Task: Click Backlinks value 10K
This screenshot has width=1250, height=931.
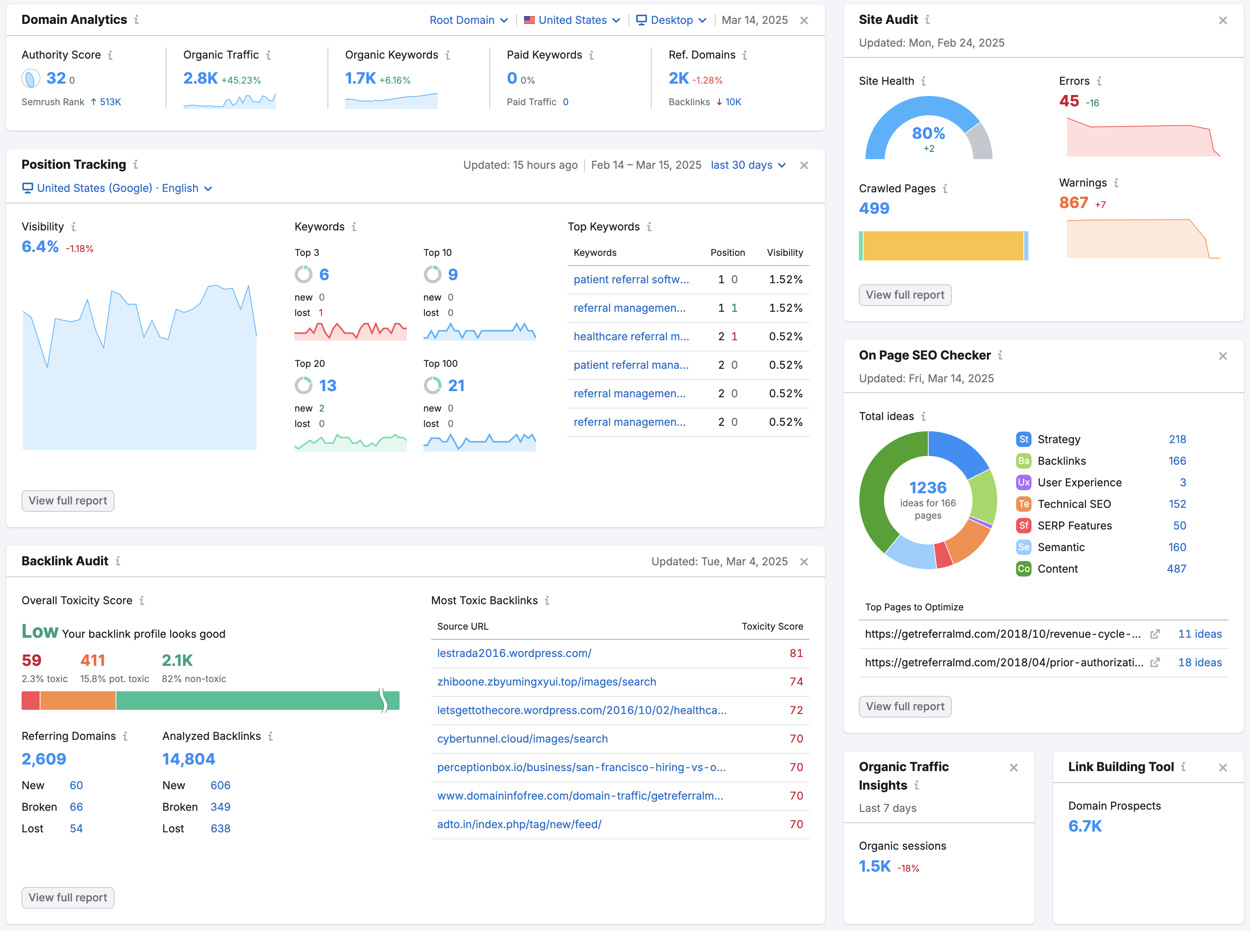Action: pyautogui.click(x=733, y=102)
